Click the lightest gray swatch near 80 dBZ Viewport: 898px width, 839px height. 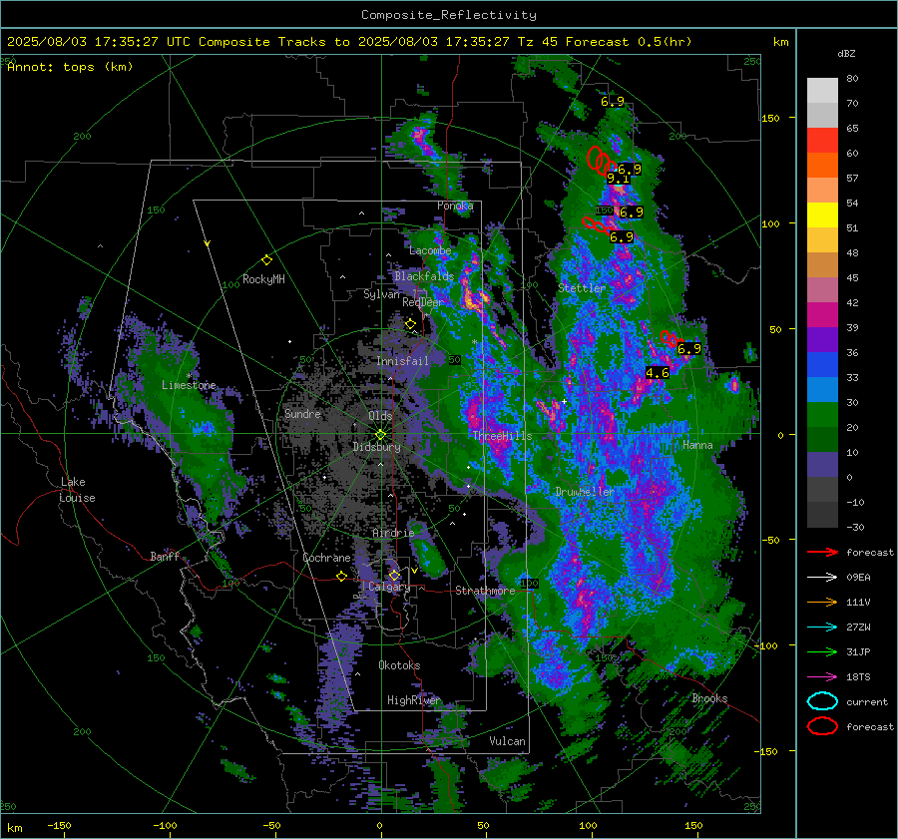click(822, 91)
